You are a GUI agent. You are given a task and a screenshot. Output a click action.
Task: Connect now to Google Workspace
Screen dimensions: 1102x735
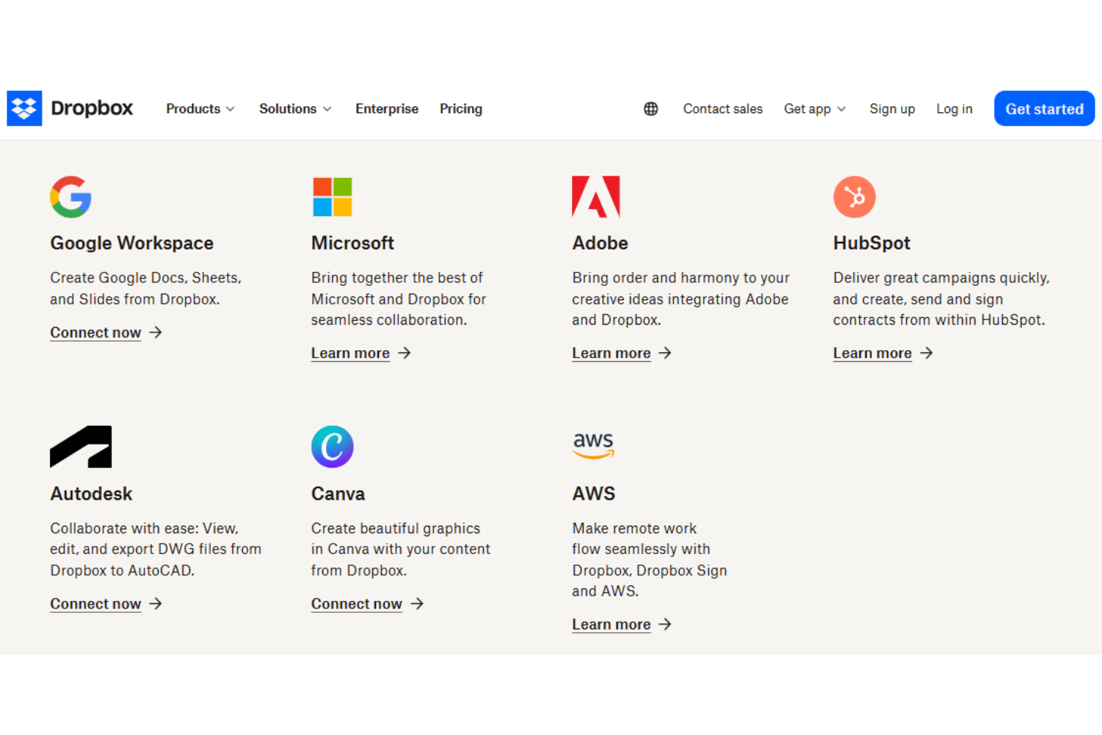click(95, 333)
